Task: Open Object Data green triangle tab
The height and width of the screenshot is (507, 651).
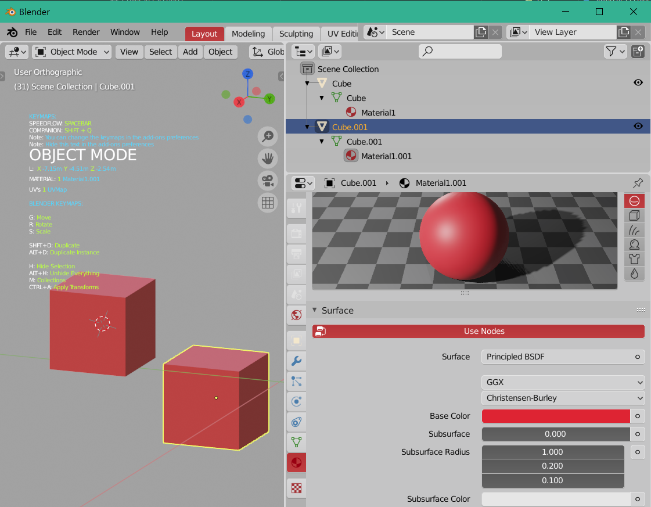Action: pyautogui.click(x=296, y=442)
